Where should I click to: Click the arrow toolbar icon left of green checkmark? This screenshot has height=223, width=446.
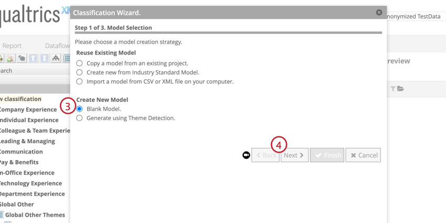[2, 58]
